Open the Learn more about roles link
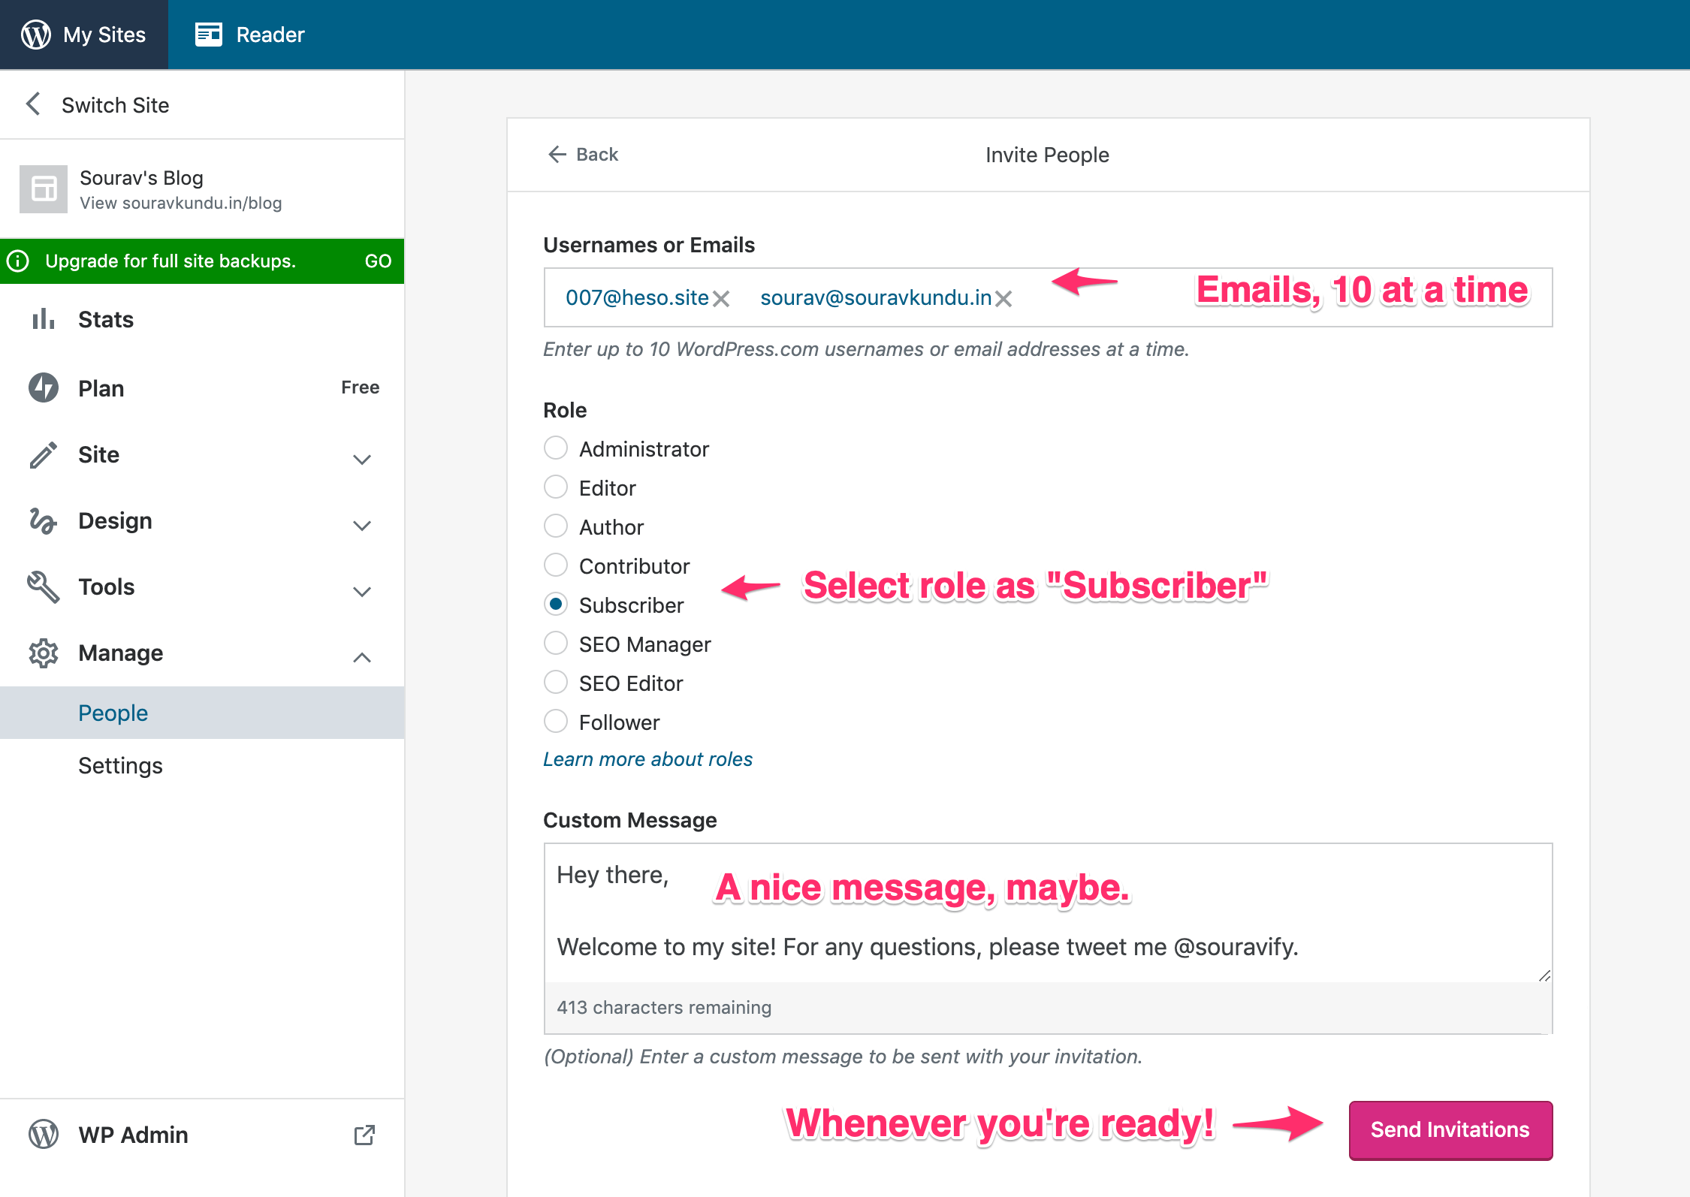The width and height of the screenshot is (1690, 1197). coord(647,758)
